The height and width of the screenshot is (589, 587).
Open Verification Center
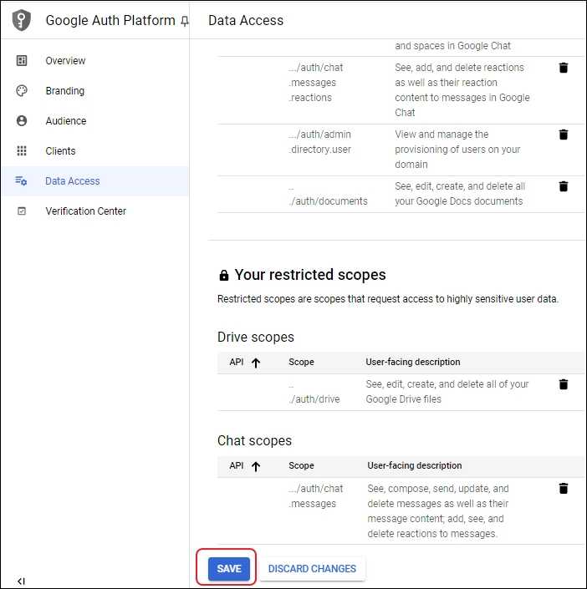(x=86, y=211)
